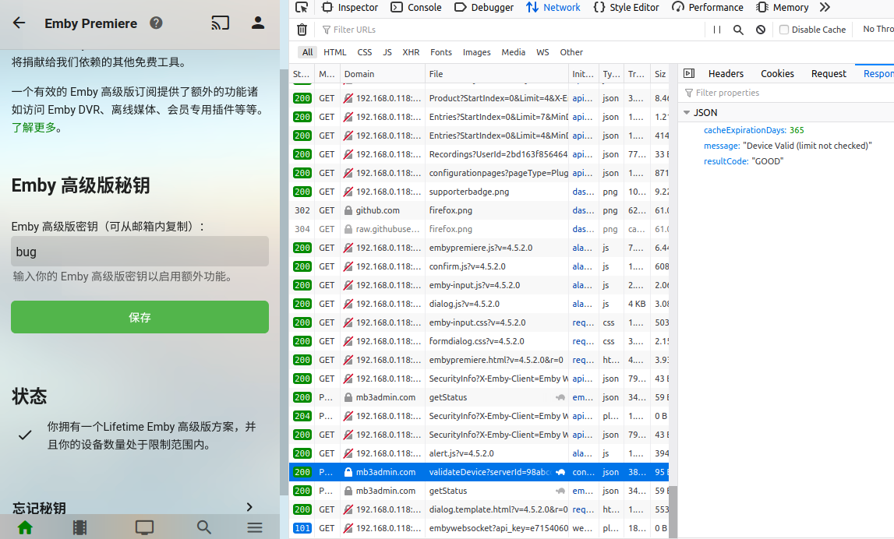
Task: Select the validateDevice request row
Action: [x=479, y=472]
